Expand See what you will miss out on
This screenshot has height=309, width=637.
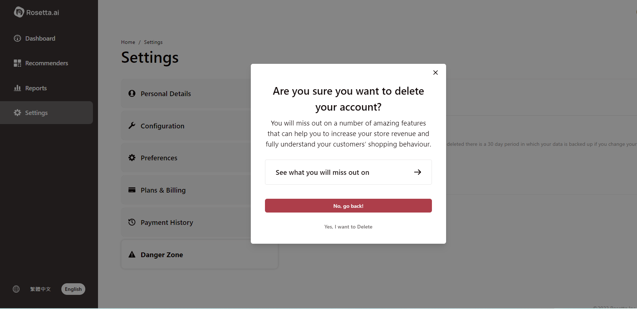click(x=348, y=172)
